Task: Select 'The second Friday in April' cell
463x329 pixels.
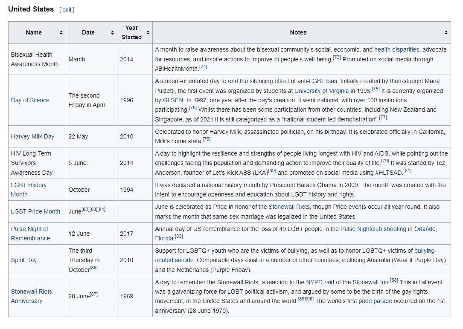Action: point(92,100)
